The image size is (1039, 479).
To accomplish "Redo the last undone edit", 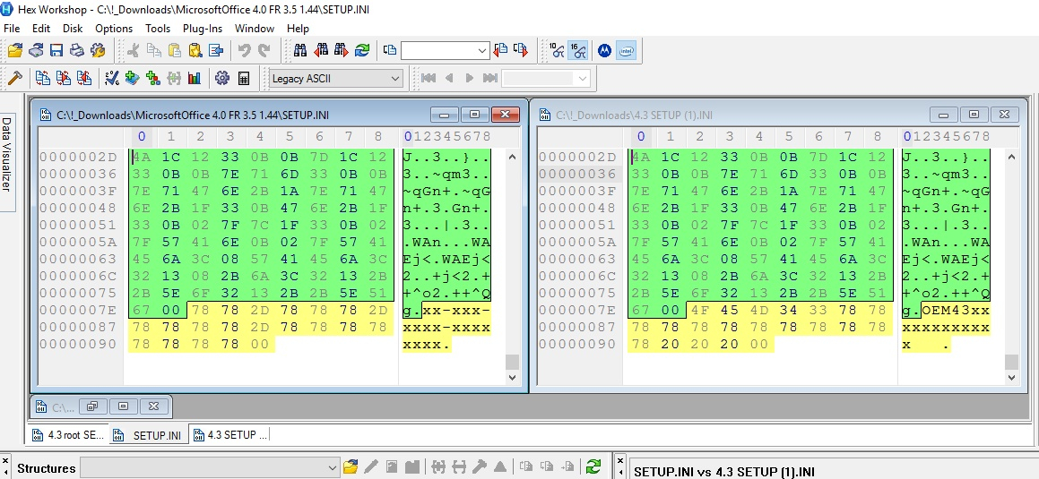I will pyautogui.click(x=264, y=50).
